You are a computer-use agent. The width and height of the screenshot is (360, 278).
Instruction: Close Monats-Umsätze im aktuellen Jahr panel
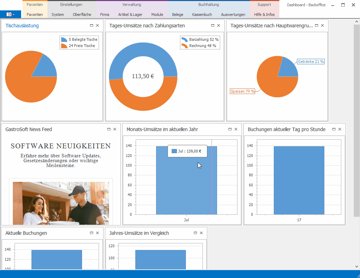click(x=236, y=129)
